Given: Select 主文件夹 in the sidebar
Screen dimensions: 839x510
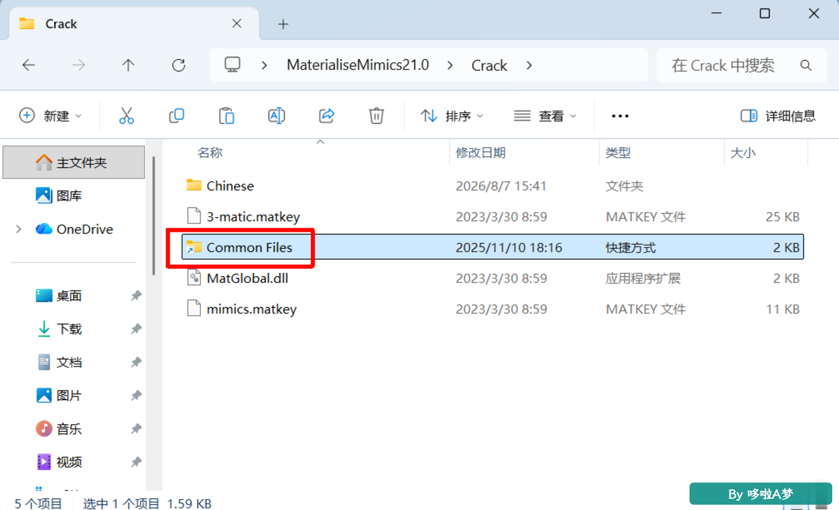Looking at the screenshot, I should tap(74, 162).
